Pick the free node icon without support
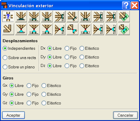Screen dimensions: 140x121 [8, 29]
